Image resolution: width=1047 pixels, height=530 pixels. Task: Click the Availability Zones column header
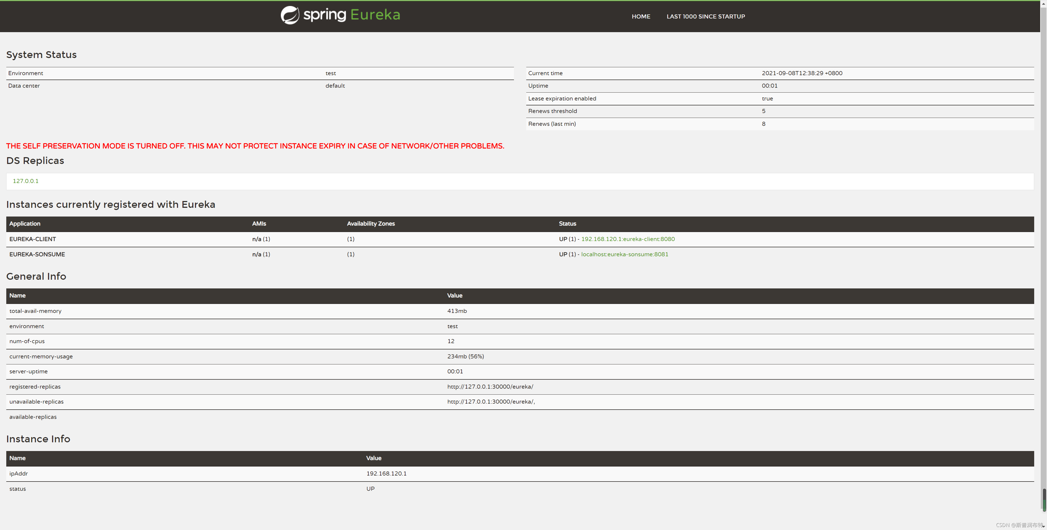coord(371,224)
